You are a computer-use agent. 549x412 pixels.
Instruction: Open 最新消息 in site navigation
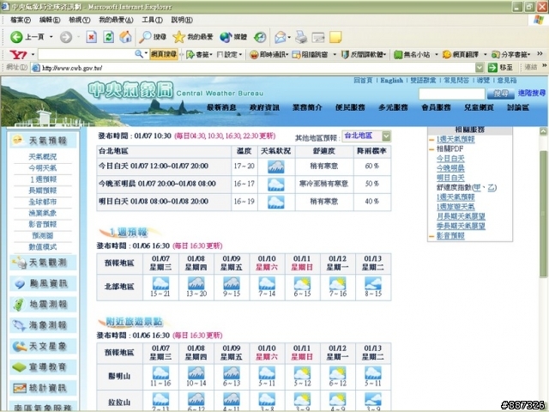click(221, 107)
